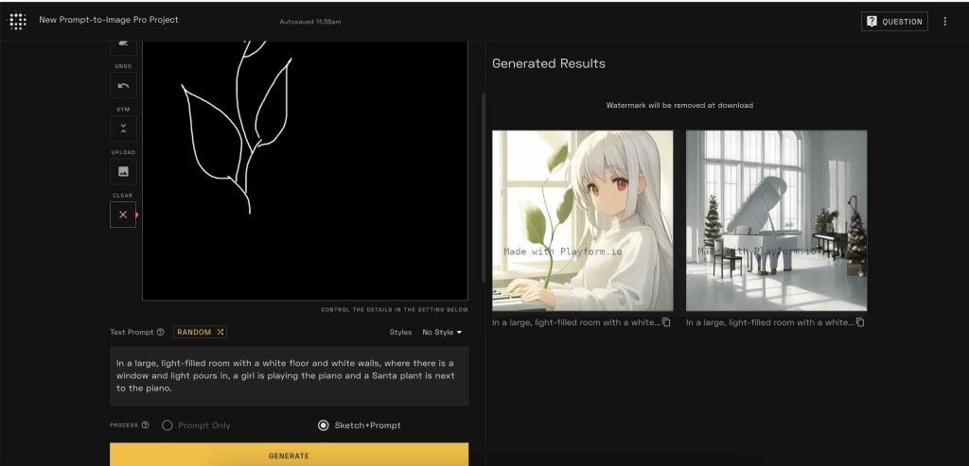
Task: Open the Process help question mark
Action: pos(145,425)
